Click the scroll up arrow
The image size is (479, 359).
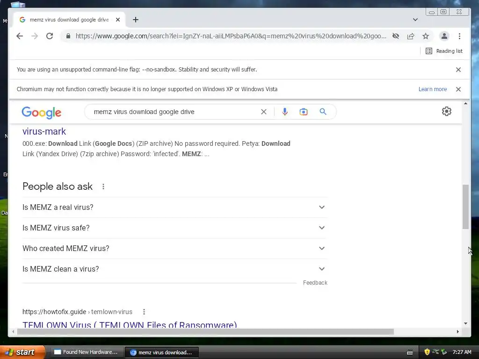click(x=465, y=104)
